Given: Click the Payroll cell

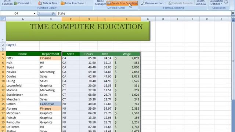Looking at the screenshot, I should (23, 45).
